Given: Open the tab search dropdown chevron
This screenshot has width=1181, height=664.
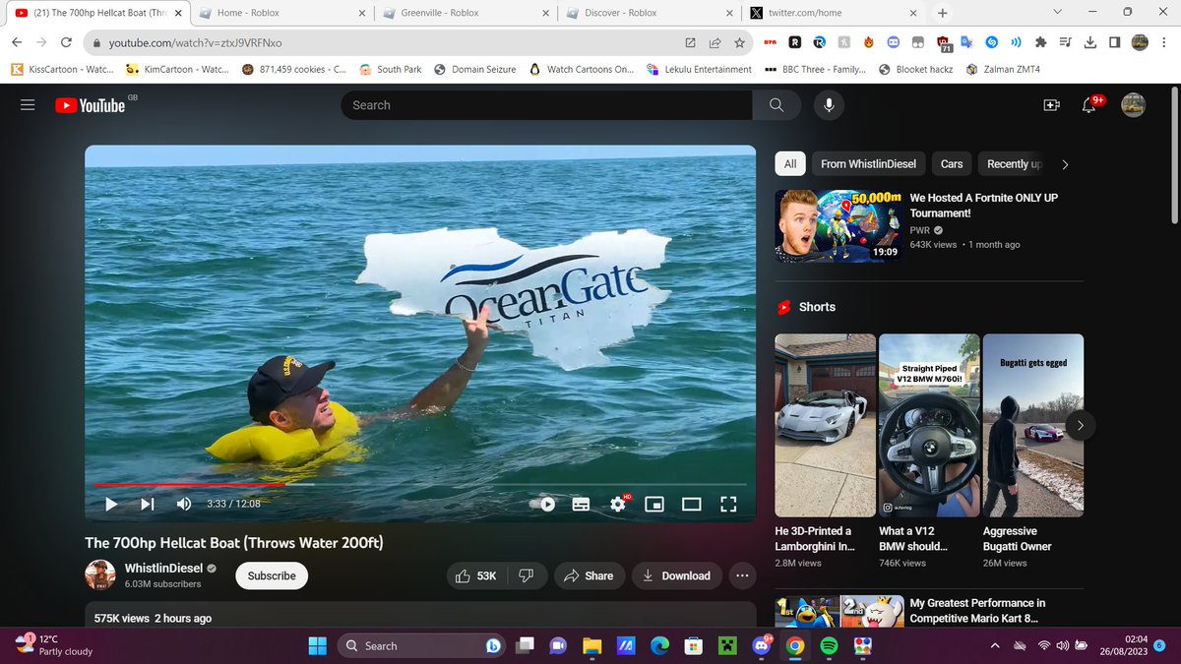Looking at the screenshot, I should [1058, 12].
